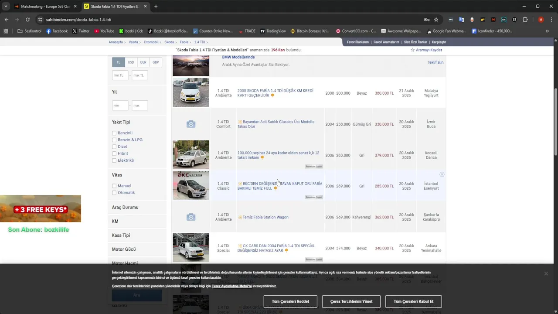Screen dimensions: 558x314
Task: Select USD currency option
Action: click(131, 62)
